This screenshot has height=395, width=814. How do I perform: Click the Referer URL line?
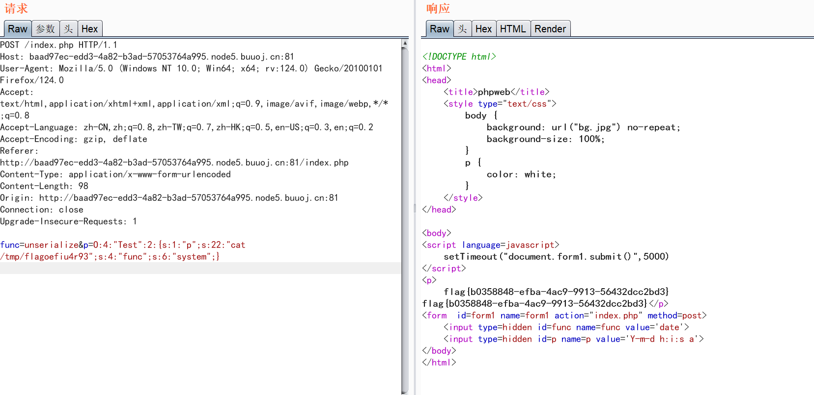tap(174, 163)
